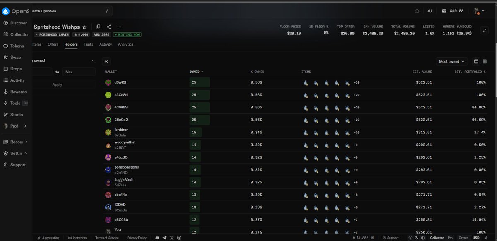
Task: Open Aggregating status in footer
Action: pos(48,238)
